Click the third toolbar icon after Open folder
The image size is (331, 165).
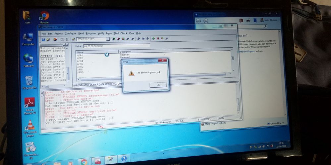55,39
